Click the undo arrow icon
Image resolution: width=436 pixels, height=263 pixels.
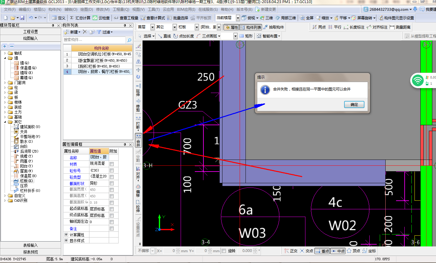[31, 18]
